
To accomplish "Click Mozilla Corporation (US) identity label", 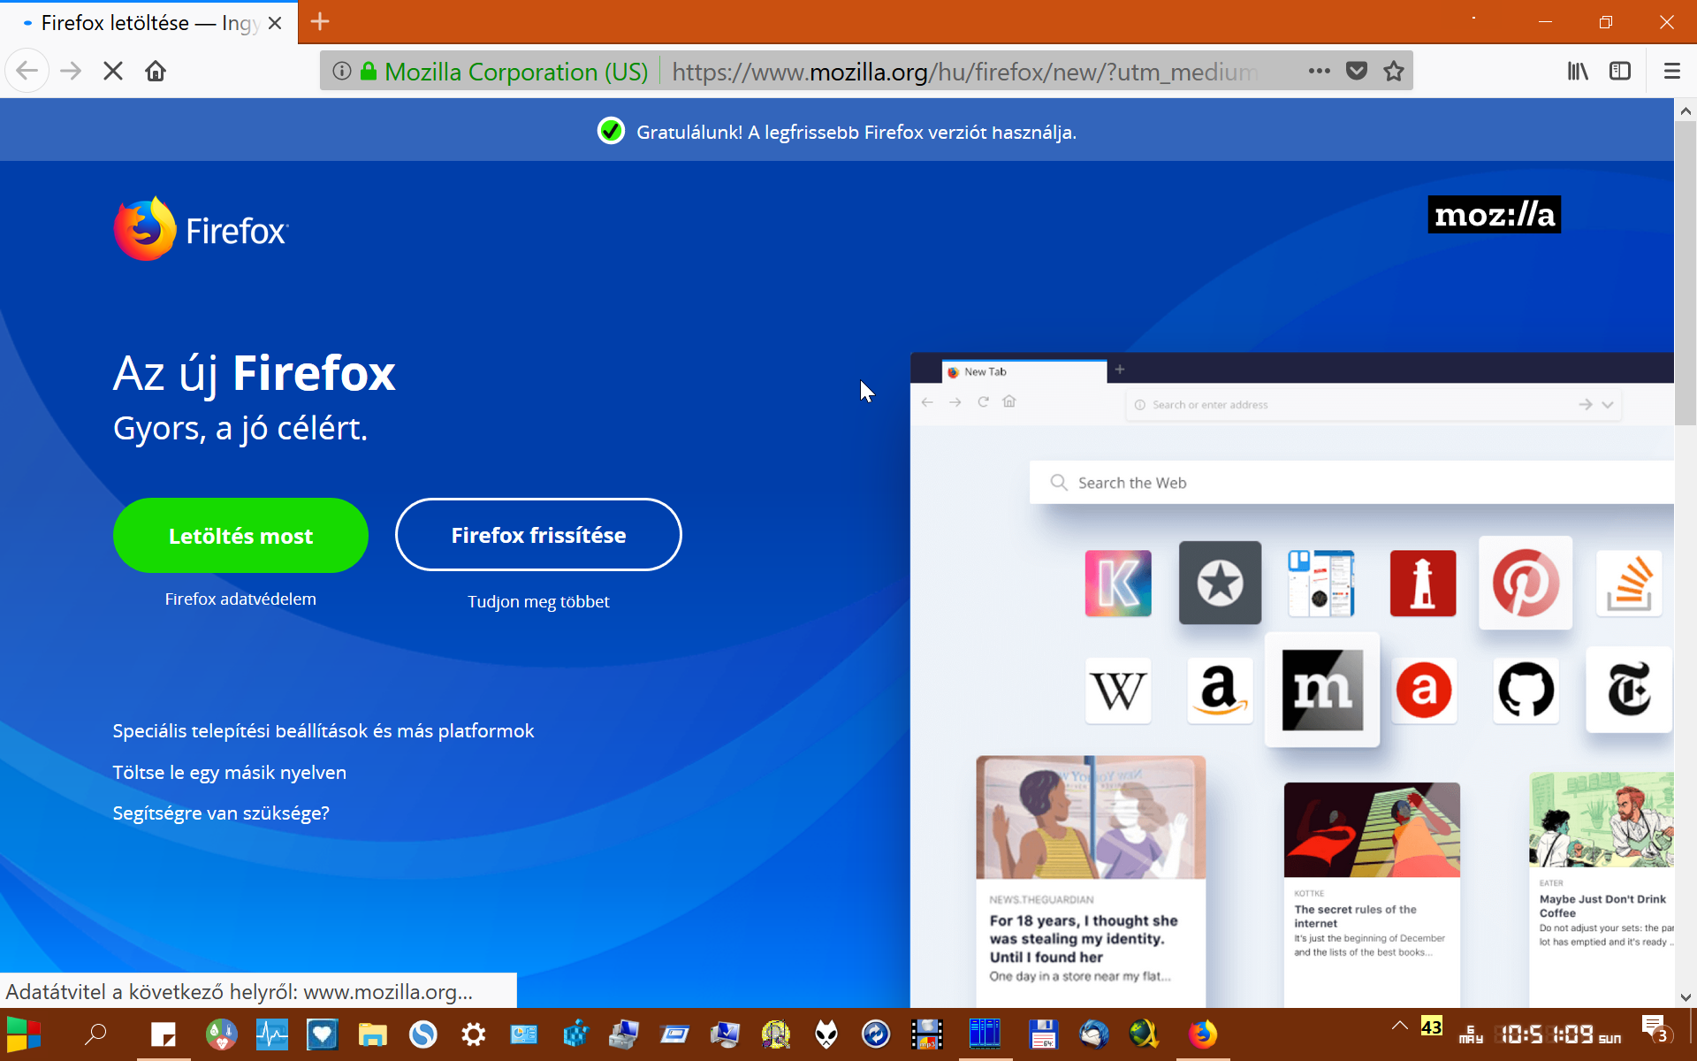I will (516, 71).
